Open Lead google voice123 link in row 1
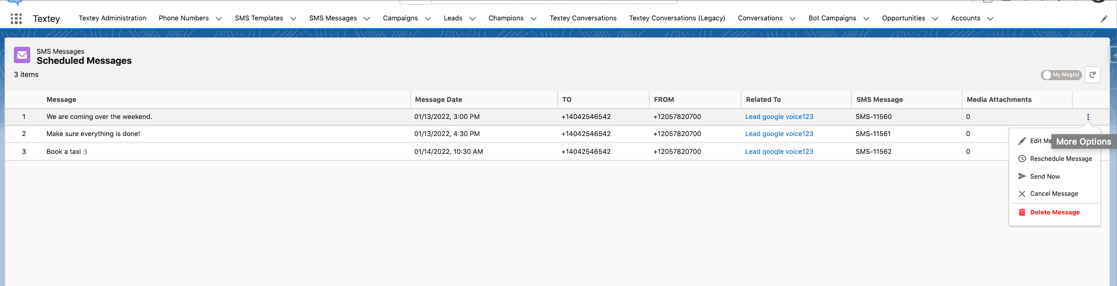 (779, 117)
